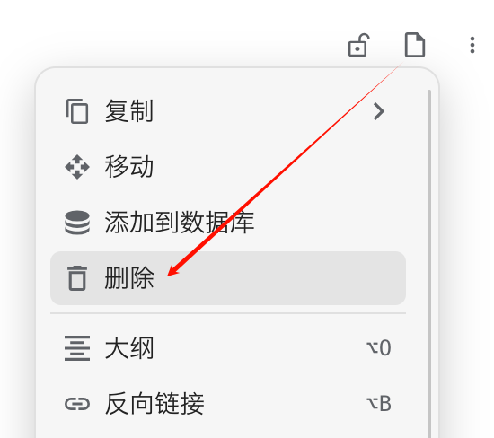Open the three-dot more options menu
The height and width of the screenshot is (438, 494).
(472, 45)
